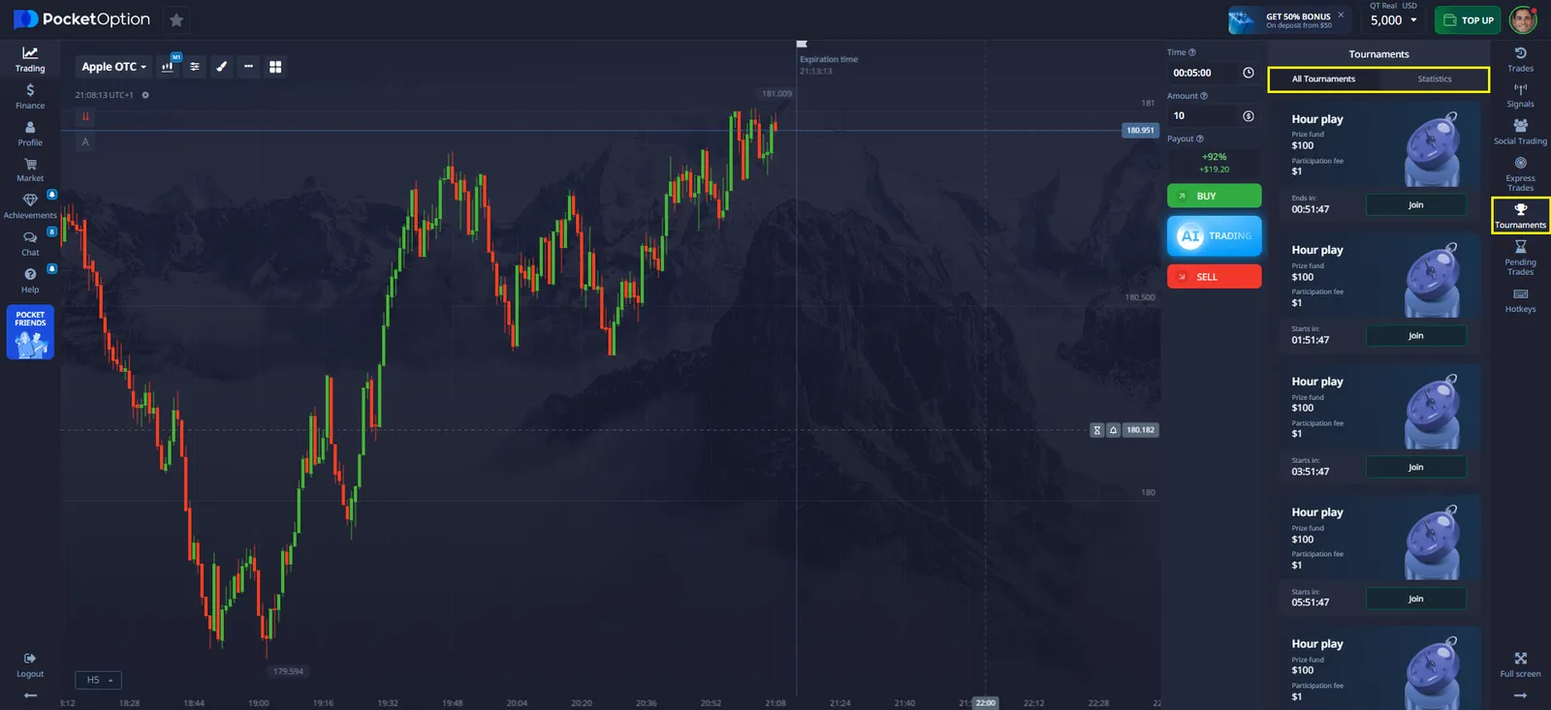The image size is (1551, 710).
Task: Open Pending Trades panel
Action: 1520,258
